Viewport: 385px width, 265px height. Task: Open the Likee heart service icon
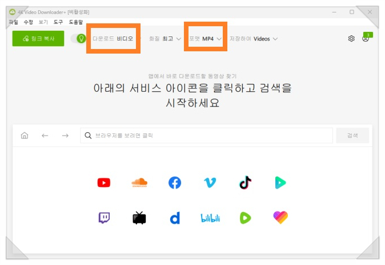(280, 218)
